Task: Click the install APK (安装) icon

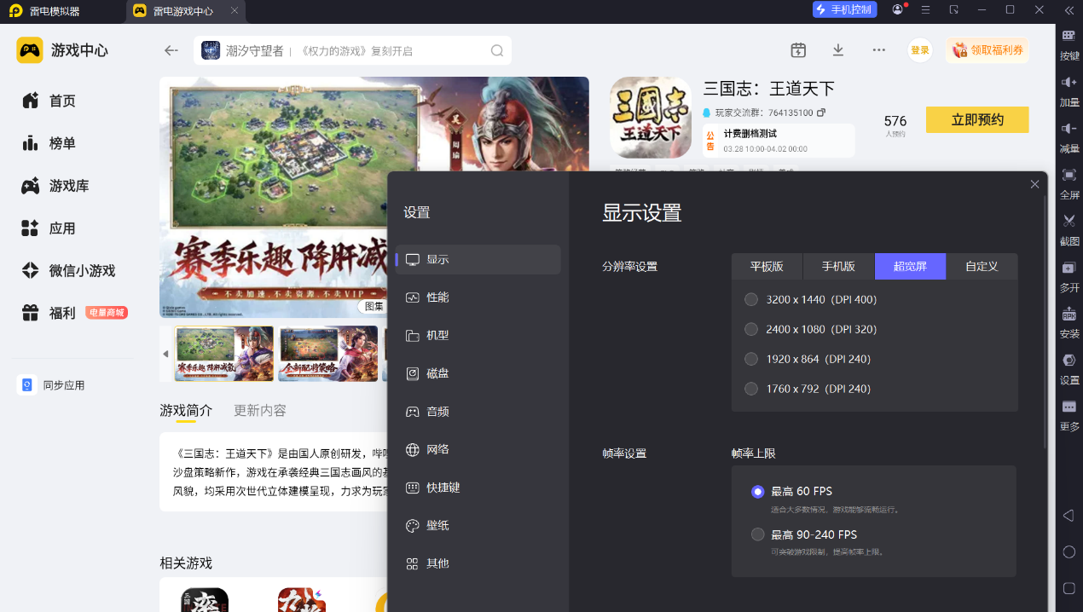Action: point(1069,315)
